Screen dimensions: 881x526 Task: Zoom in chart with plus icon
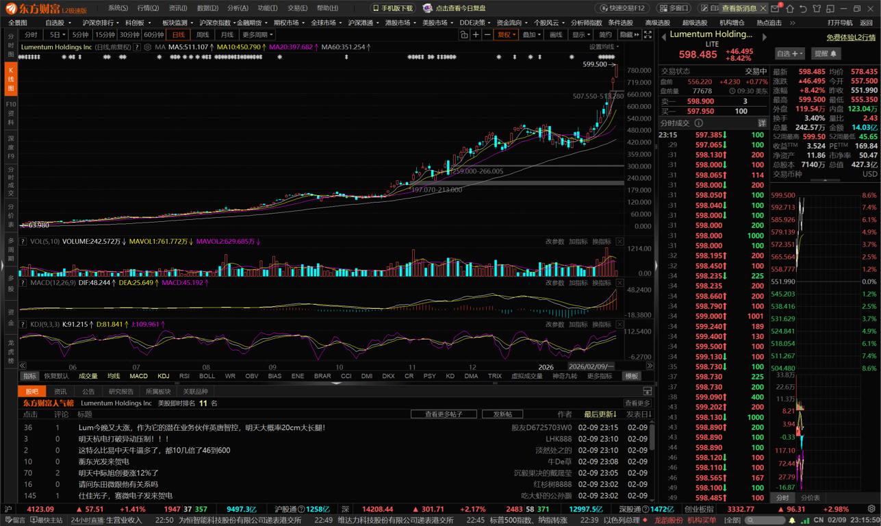click(x=476, y=35)
